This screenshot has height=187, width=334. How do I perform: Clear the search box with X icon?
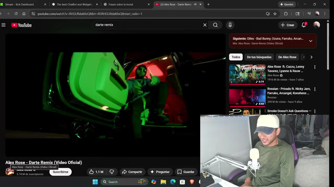[205, 25]
